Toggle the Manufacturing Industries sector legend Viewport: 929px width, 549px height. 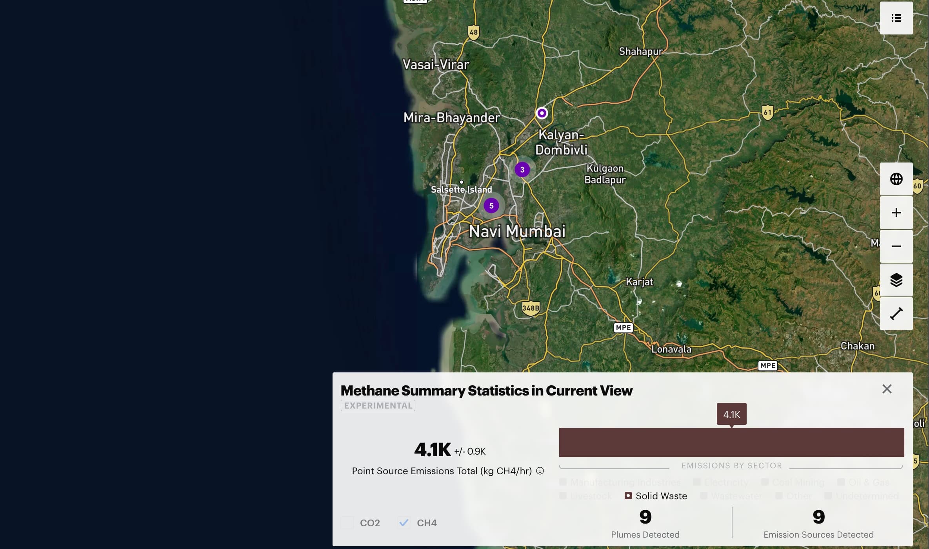620,482
